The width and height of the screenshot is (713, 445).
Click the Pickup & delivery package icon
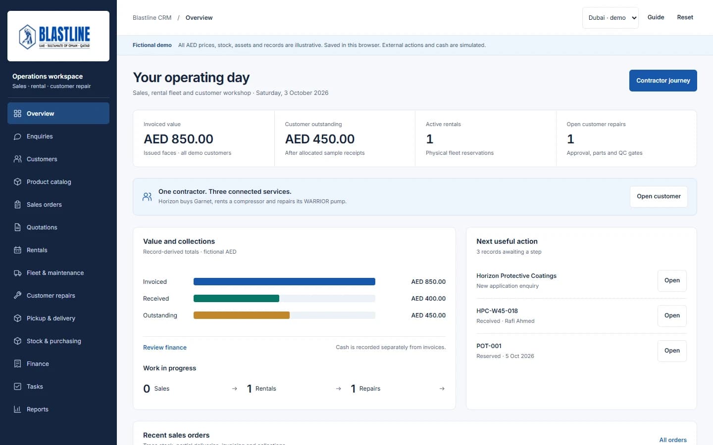[17, 318]
